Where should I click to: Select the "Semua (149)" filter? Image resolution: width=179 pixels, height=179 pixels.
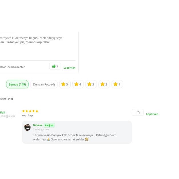[x=17, y=84]
